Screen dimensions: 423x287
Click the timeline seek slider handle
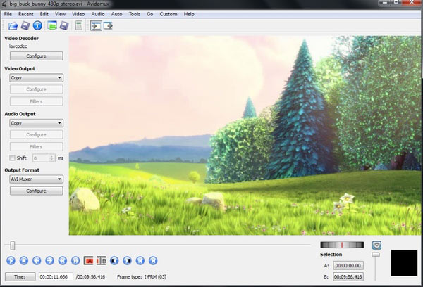[x=13, y=245]
